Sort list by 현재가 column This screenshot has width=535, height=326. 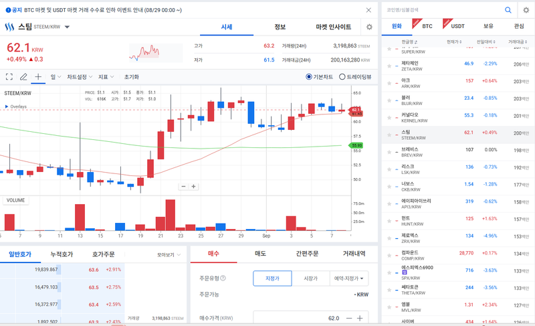point(454,42)
